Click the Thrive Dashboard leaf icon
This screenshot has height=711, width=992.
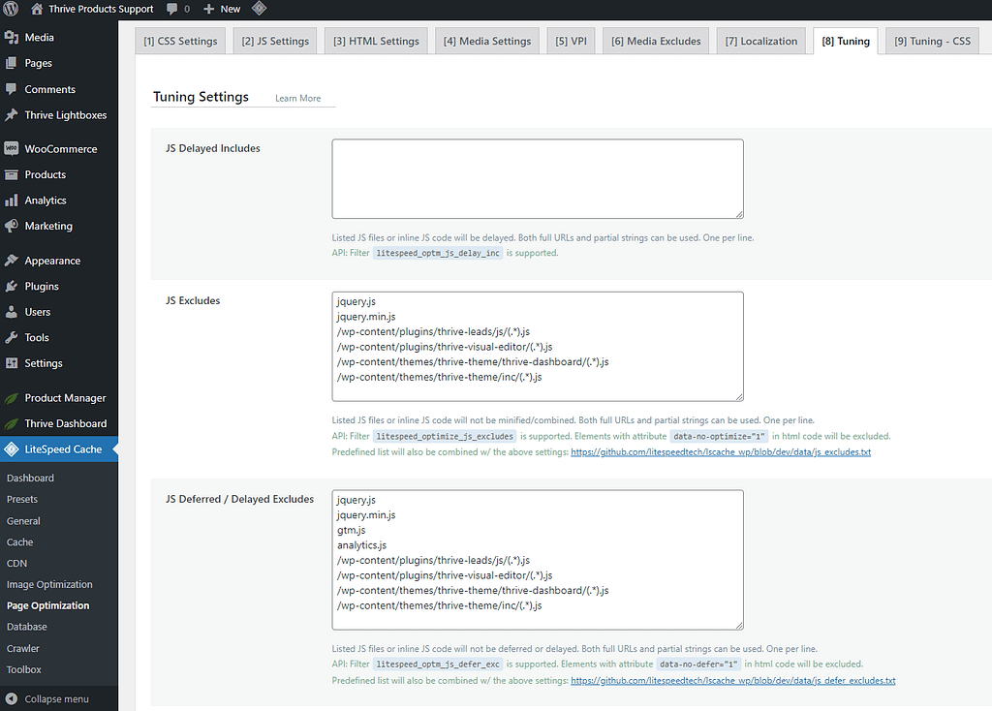[11, 424]
